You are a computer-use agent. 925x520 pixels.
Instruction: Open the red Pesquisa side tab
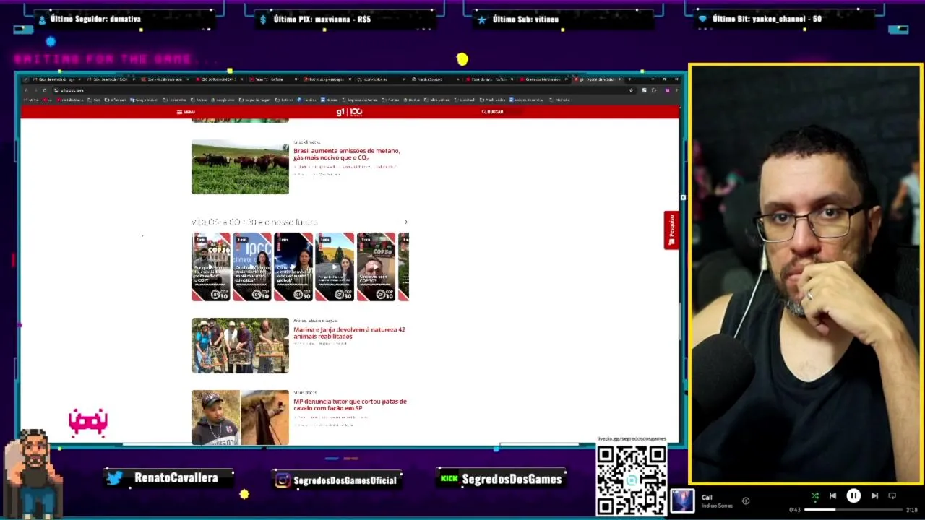[x=671, y=230]
